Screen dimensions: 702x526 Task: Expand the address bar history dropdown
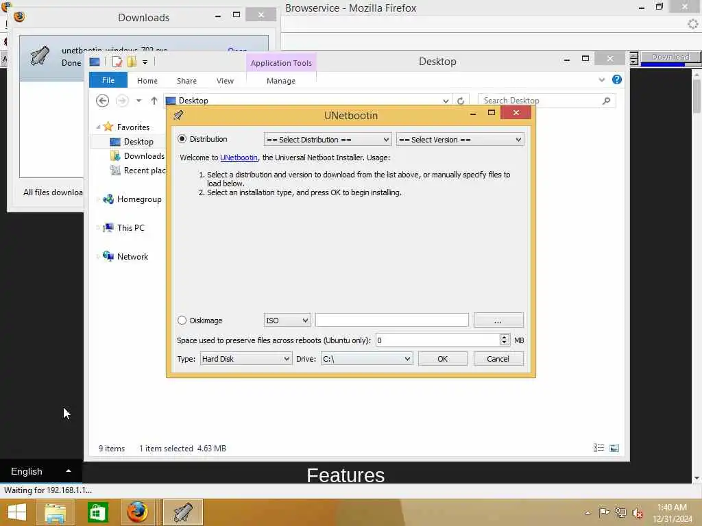click(446, 101)
